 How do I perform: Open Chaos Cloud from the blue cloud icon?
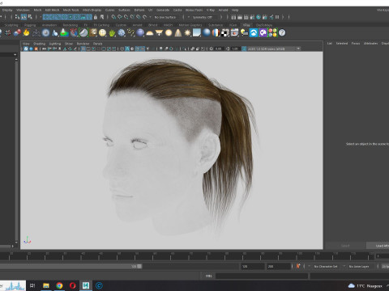(x=254, y=33)
